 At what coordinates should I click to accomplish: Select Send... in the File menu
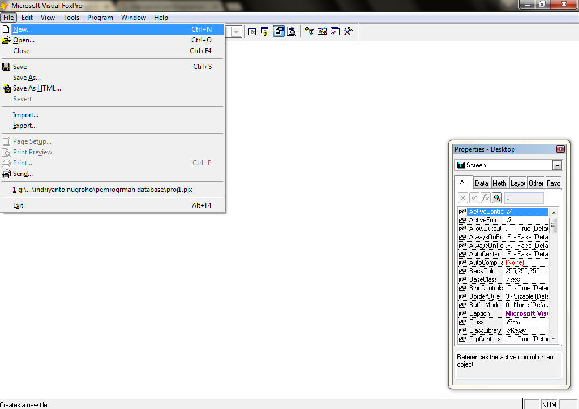[x=113, y=174]
